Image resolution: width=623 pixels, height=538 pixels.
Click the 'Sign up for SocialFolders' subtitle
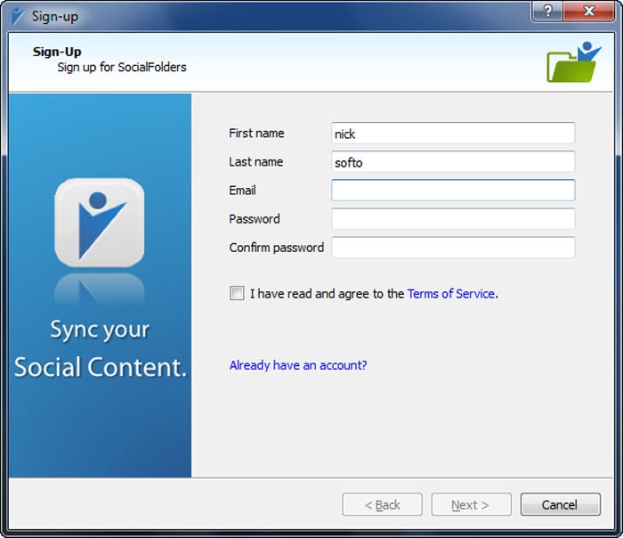[x=122, y=67]
